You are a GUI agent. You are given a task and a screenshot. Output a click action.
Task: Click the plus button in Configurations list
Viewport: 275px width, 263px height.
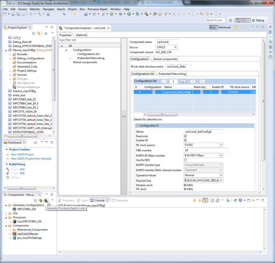point(183,81)
